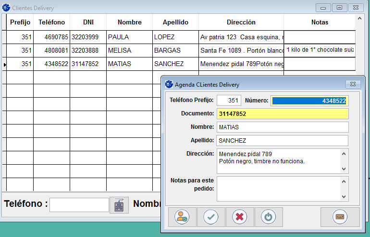Click the keypad icon next to Teléfono search
The height and width of the screenshot is (237, 370).
[119, 205]
